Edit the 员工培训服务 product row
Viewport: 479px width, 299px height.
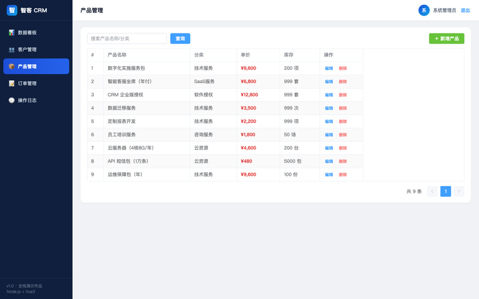(x=329, y=135)
